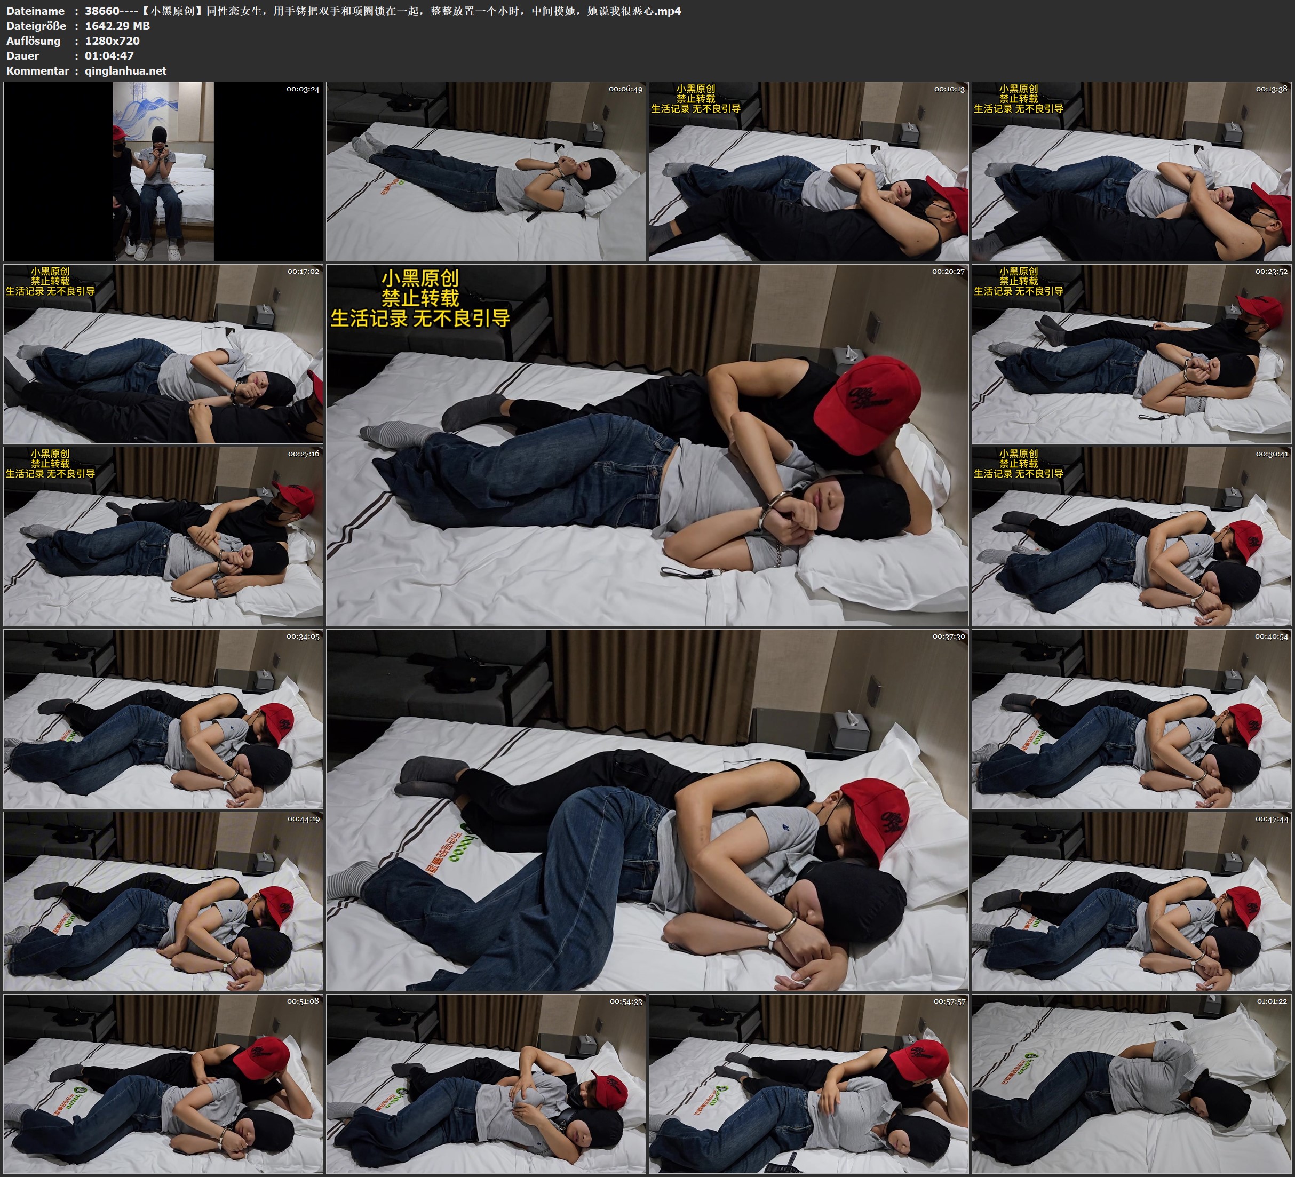Click the Dauer value 01:04:47
The width and height of the screenshot is (1295, 1177).
click(x=109, y=56)
